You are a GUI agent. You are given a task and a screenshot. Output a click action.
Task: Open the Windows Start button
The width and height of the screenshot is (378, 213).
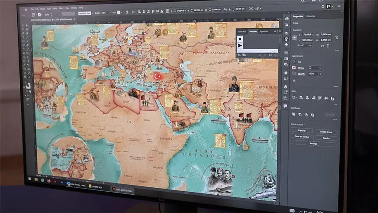coord(30,179)
